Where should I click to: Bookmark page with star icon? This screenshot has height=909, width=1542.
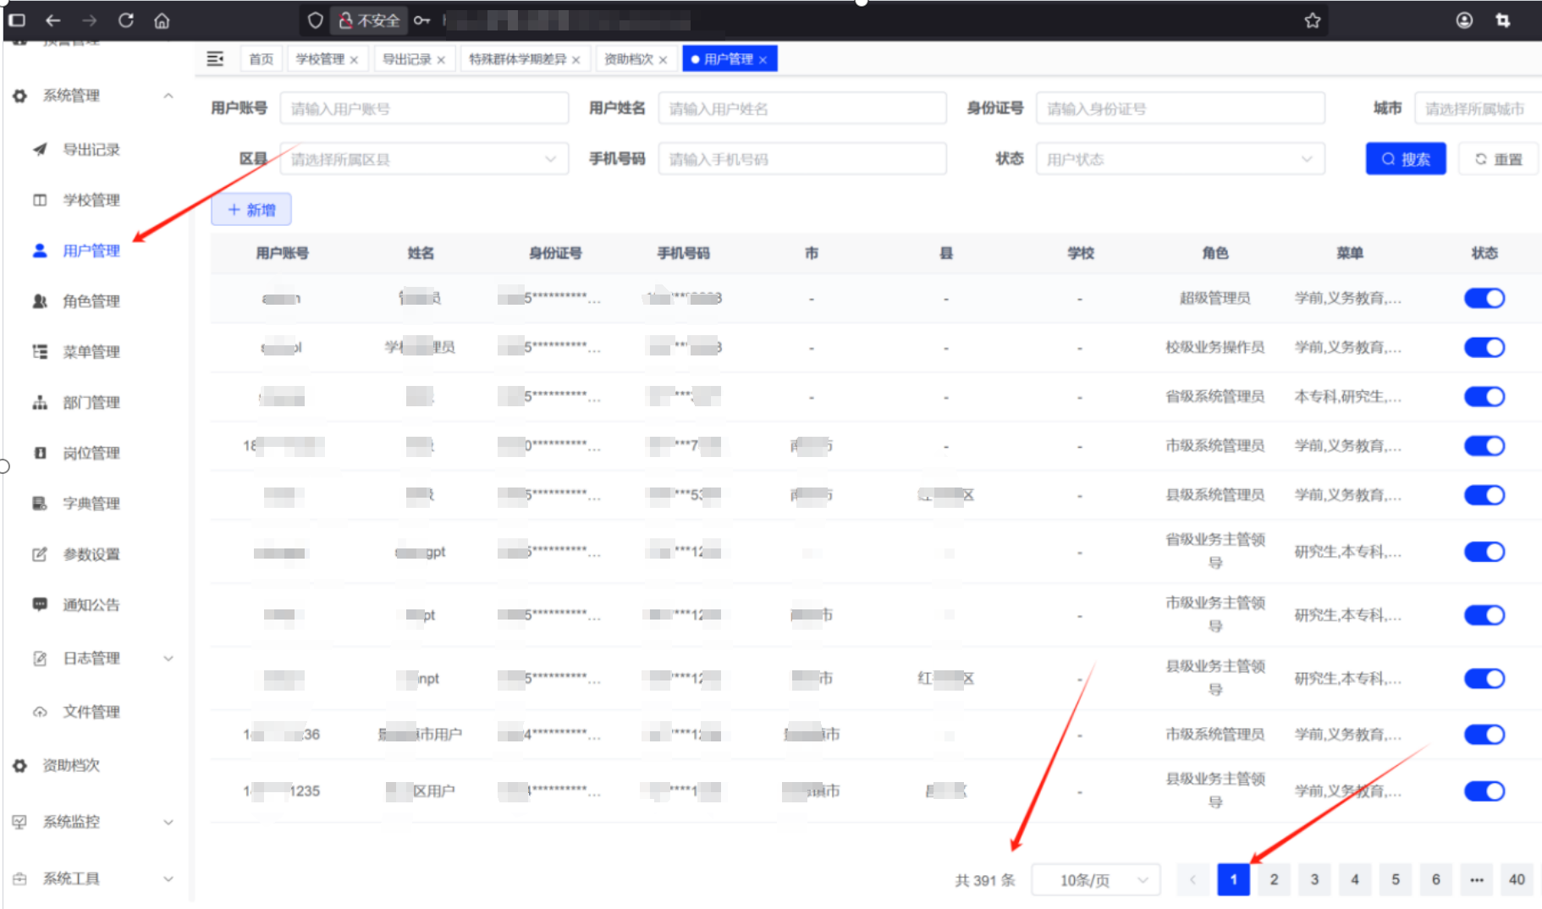point(1312,20)
